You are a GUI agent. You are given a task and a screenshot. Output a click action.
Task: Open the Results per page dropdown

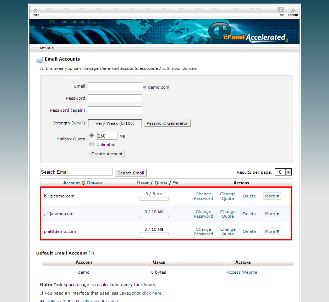[283, 172]
